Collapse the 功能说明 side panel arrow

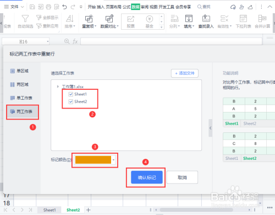211,128
